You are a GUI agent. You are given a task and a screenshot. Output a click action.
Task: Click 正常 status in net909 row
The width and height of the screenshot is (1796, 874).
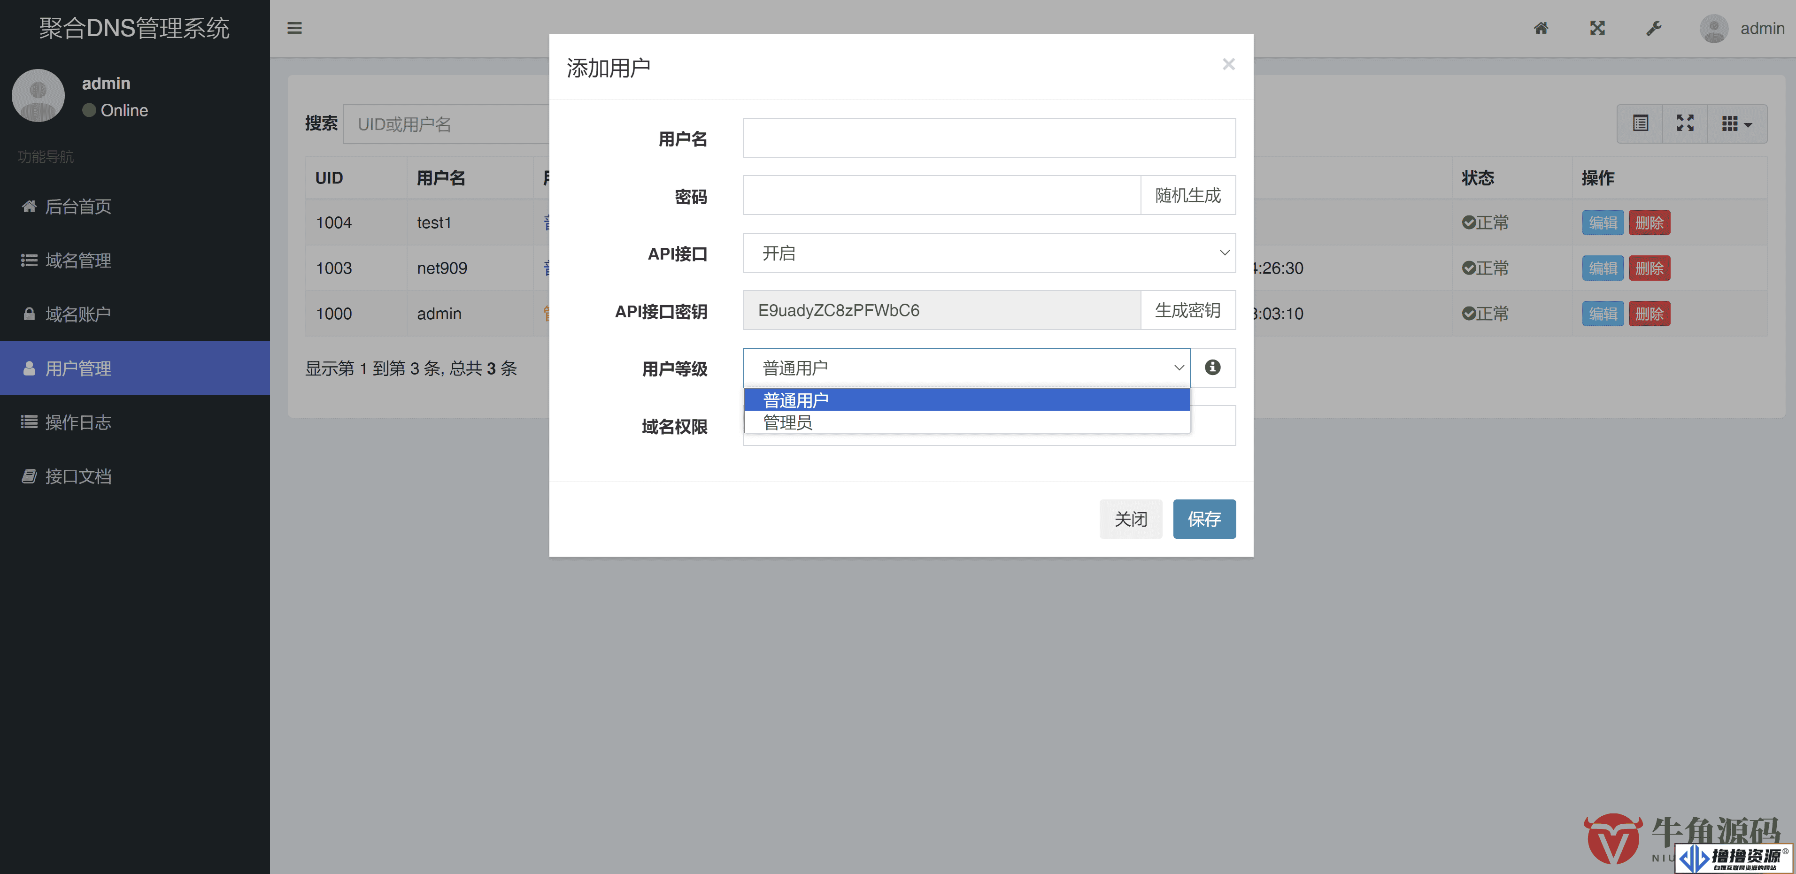pyautogui.click(x=1485, y=268)
